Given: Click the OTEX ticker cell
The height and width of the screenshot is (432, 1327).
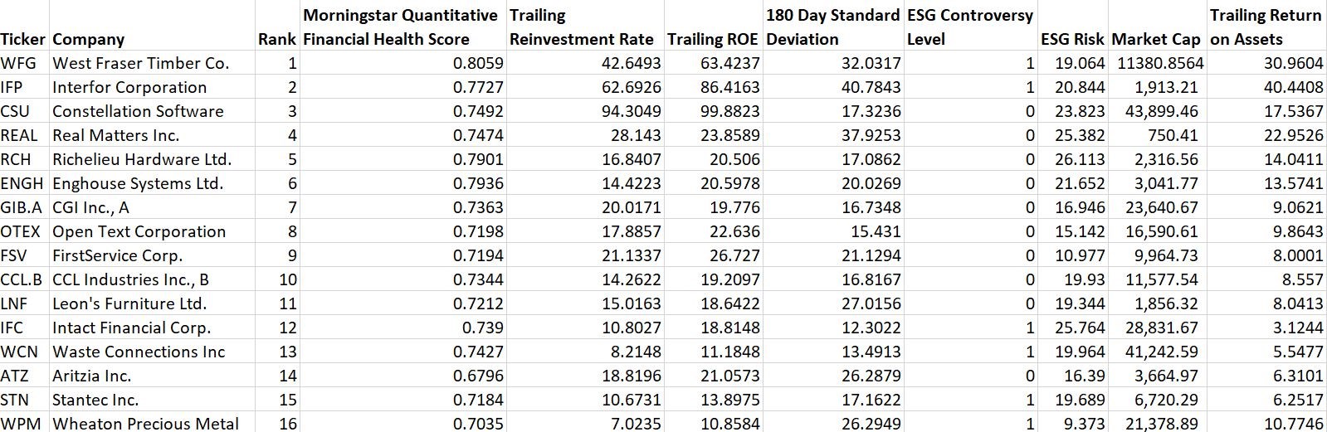Looking at the screenshot, I should 20,231.
